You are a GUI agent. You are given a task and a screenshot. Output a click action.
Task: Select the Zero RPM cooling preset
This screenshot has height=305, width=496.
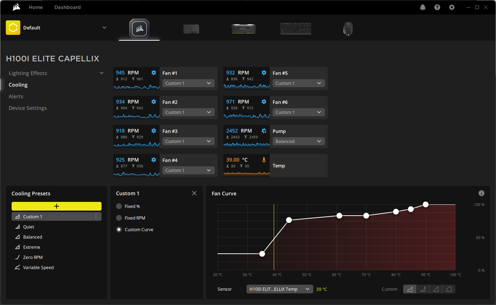point(57,257)
